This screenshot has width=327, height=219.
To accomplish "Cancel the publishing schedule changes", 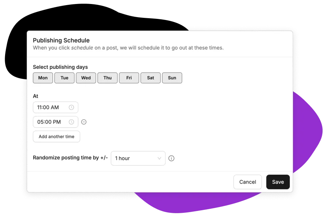I will pos(247,182).
